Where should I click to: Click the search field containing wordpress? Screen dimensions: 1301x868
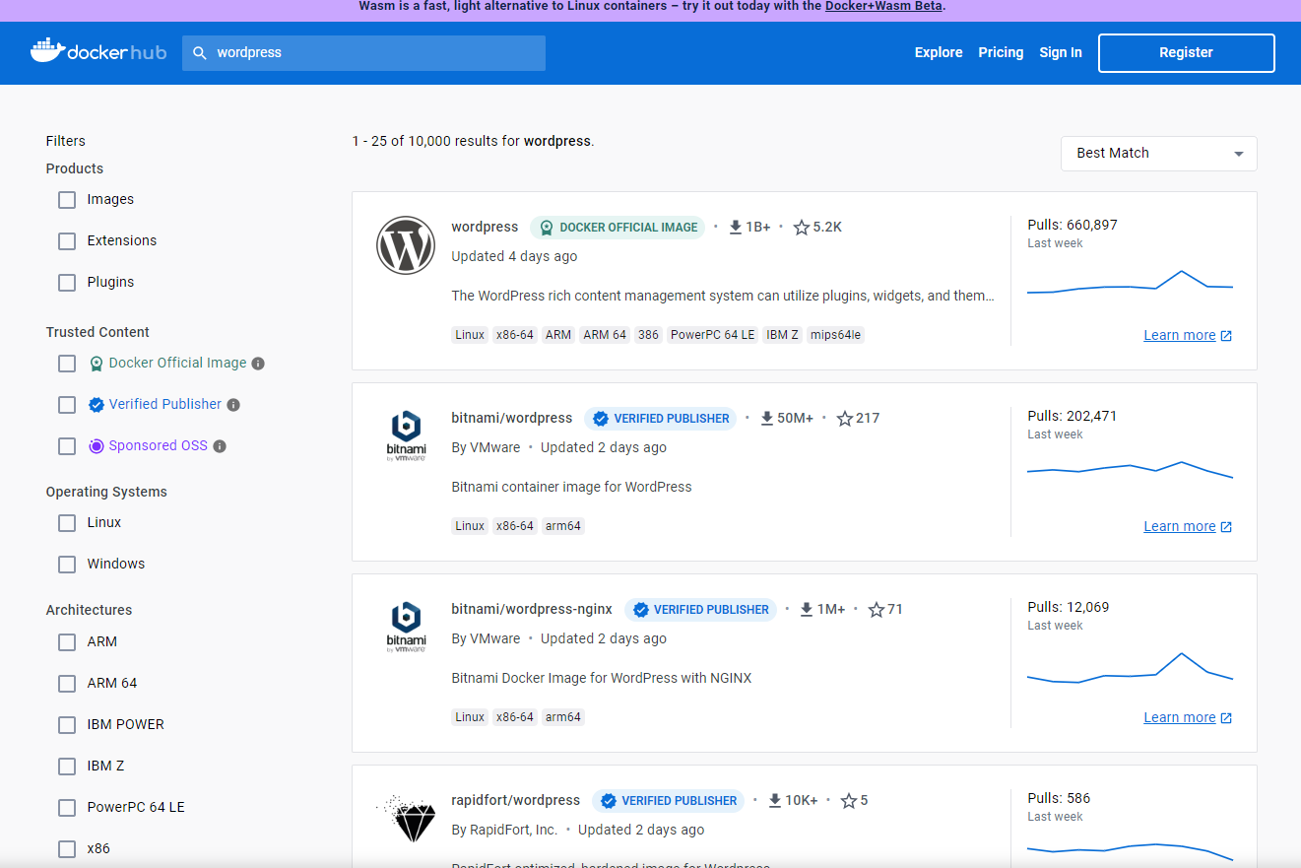coord(363,53)
